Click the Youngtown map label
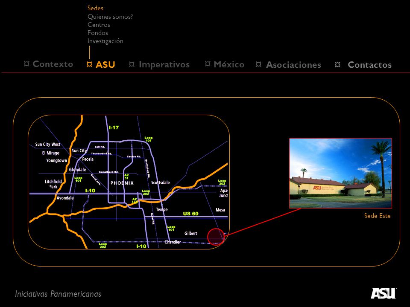The width and height of the screenshot is (410, 307). [57, 161]
